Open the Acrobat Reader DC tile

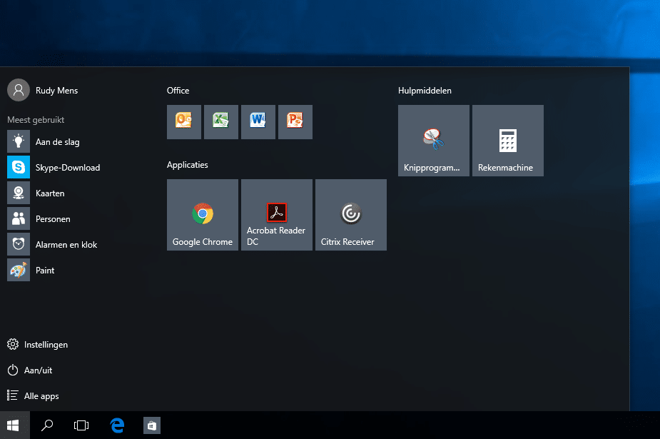[277, 215]
